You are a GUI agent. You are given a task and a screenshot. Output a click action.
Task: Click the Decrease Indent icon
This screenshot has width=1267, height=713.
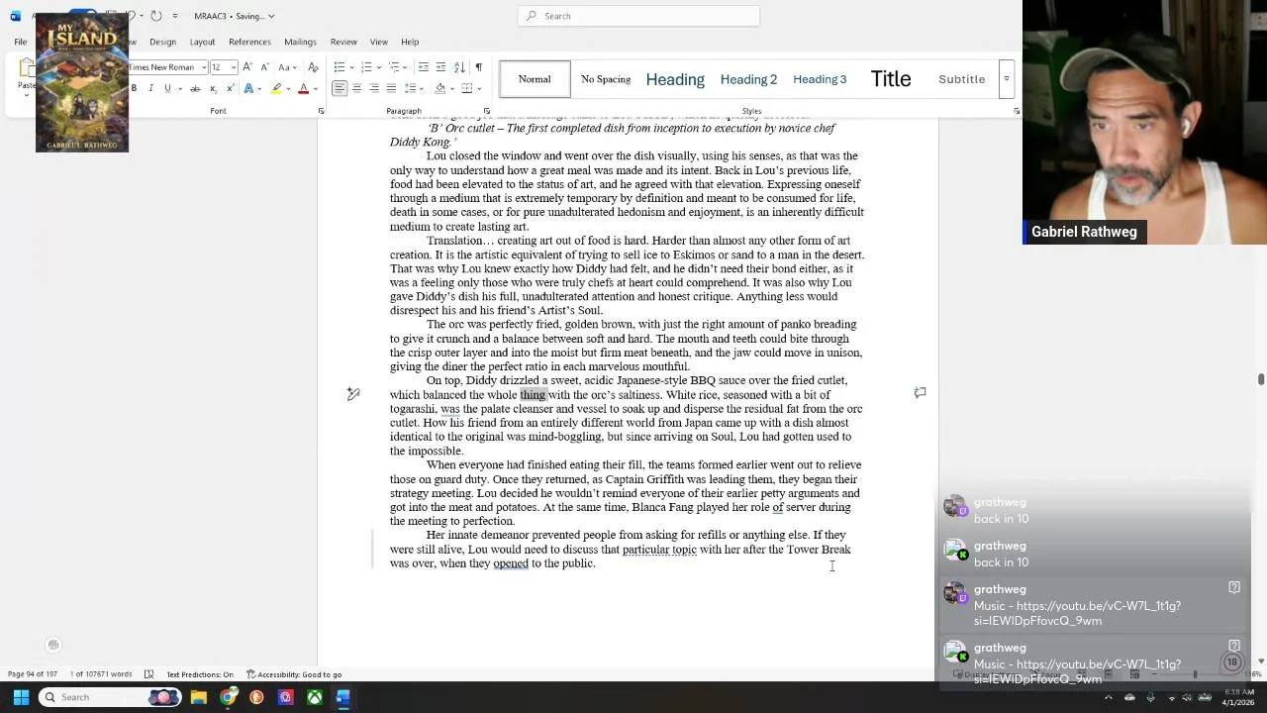click(x=424, y=67)
